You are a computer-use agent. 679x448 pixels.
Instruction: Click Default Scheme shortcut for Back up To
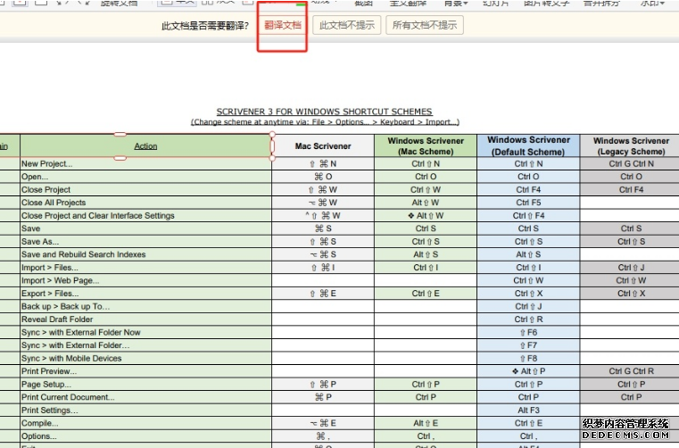[528, 307]
